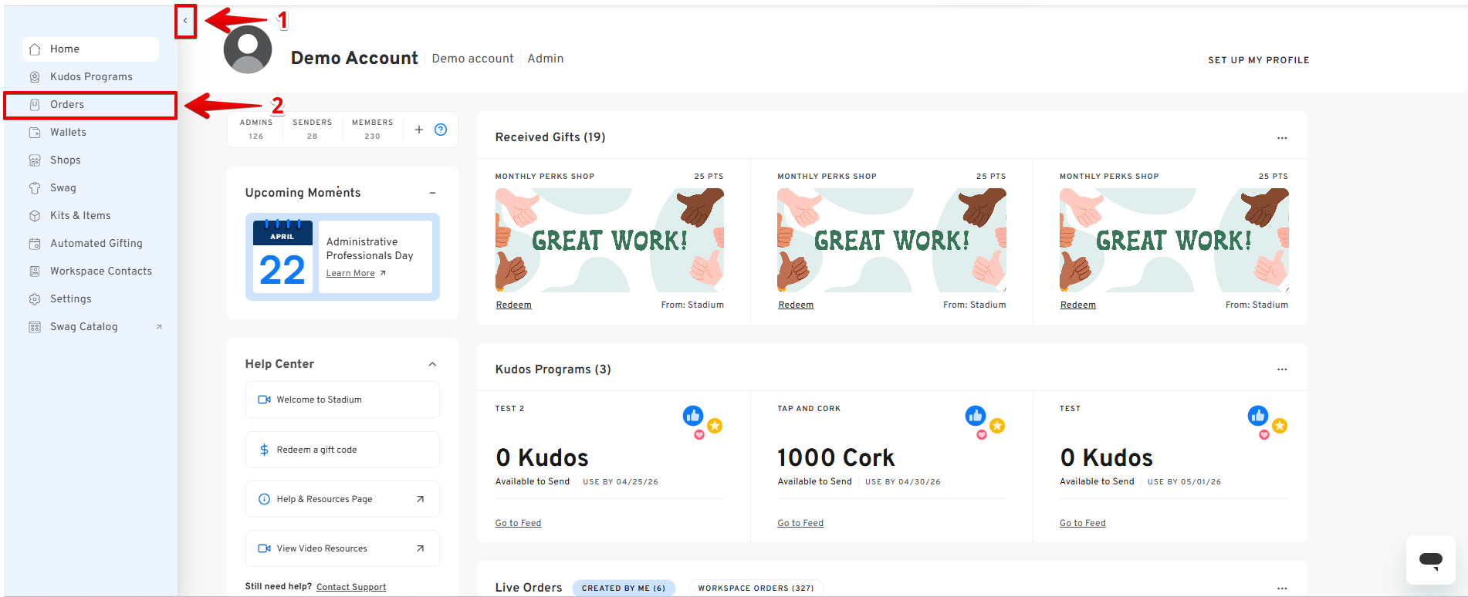Image resolution: width=1468 pixels, height=597 pixels.
Task: Click the Contact Support link
Action: [x=351, y=587]
